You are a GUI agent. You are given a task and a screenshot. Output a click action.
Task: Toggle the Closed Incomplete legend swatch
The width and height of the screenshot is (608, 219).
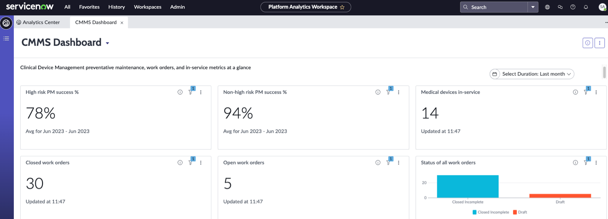[x=475, y=212]
